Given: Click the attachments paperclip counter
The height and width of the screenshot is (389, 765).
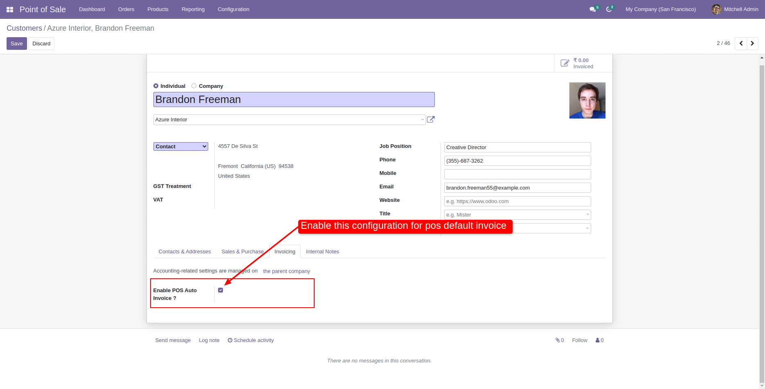Looking at the screenshot, I should (560, 340).
